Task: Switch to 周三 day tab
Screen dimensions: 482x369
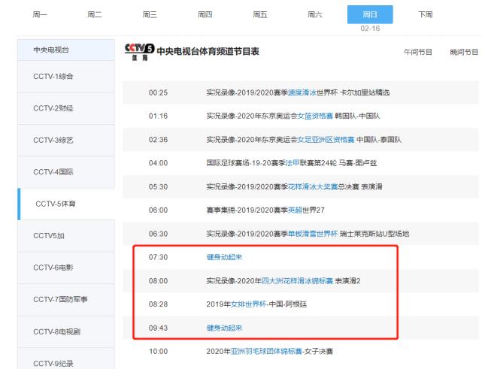Action: pos(150,14)
